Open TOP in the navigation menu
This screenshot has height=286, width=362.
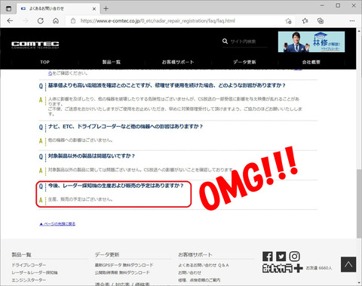[x=44, y=62]
